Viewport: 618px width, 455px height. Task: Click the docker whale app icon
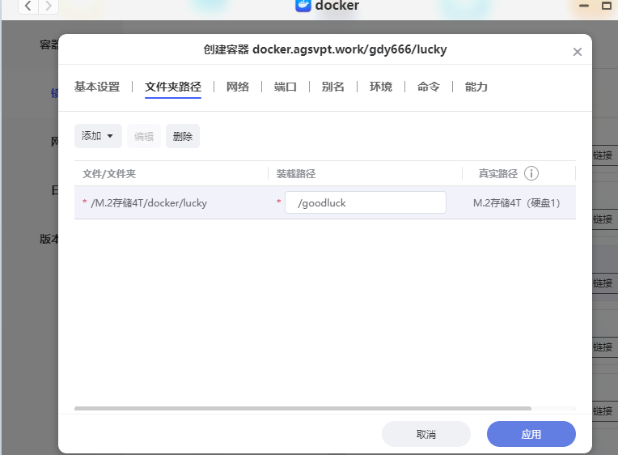coord(303,6)
